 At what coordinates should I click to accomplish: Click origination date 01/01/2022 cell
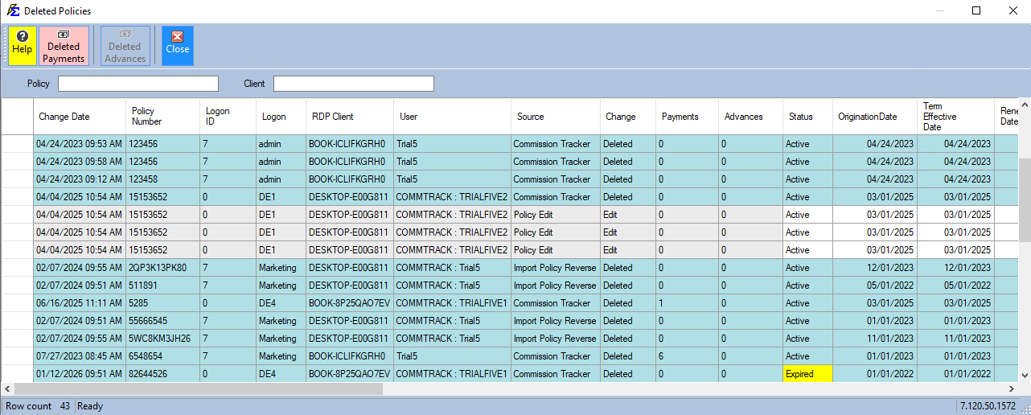pos(875,374)
